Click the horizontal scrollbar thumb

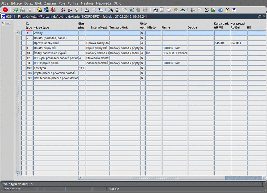pyautogui.click(x=154, y=178)
